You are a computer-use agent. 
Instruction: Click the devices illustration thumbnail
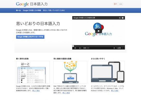[x=108, y=72]
